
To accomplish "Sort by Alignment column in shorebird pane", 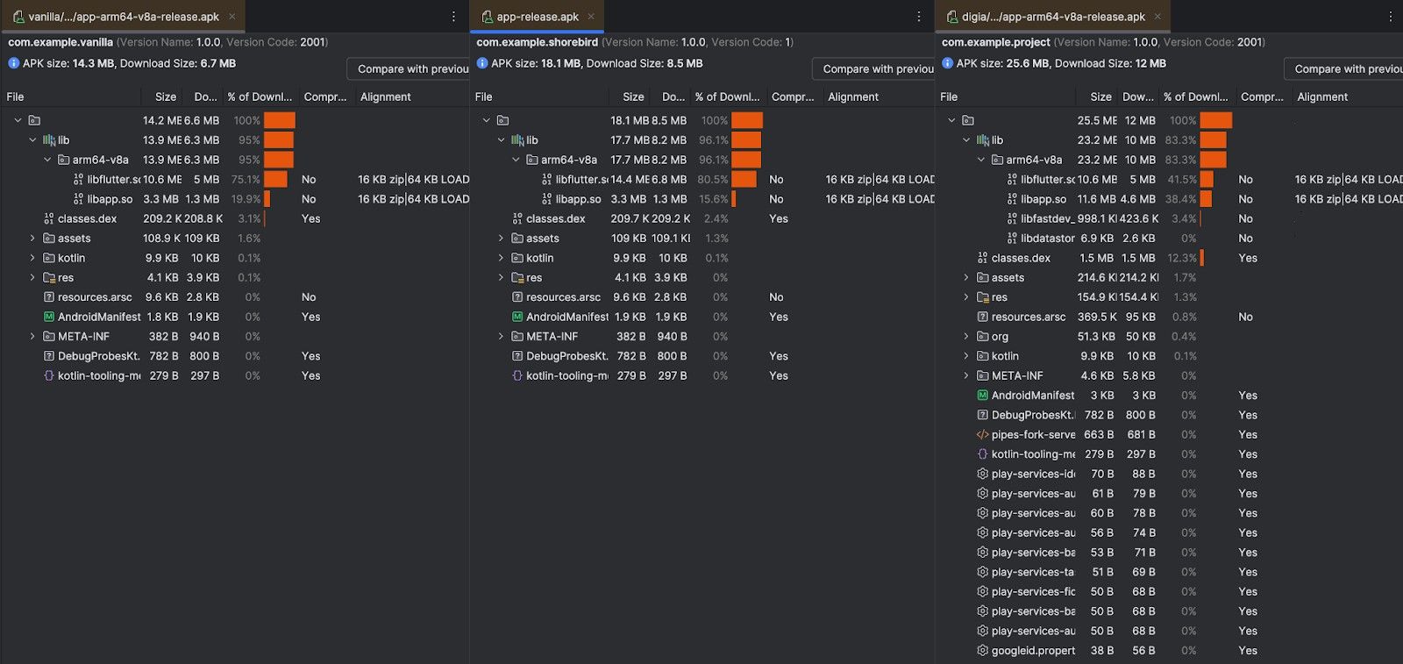I will [853, 97].
